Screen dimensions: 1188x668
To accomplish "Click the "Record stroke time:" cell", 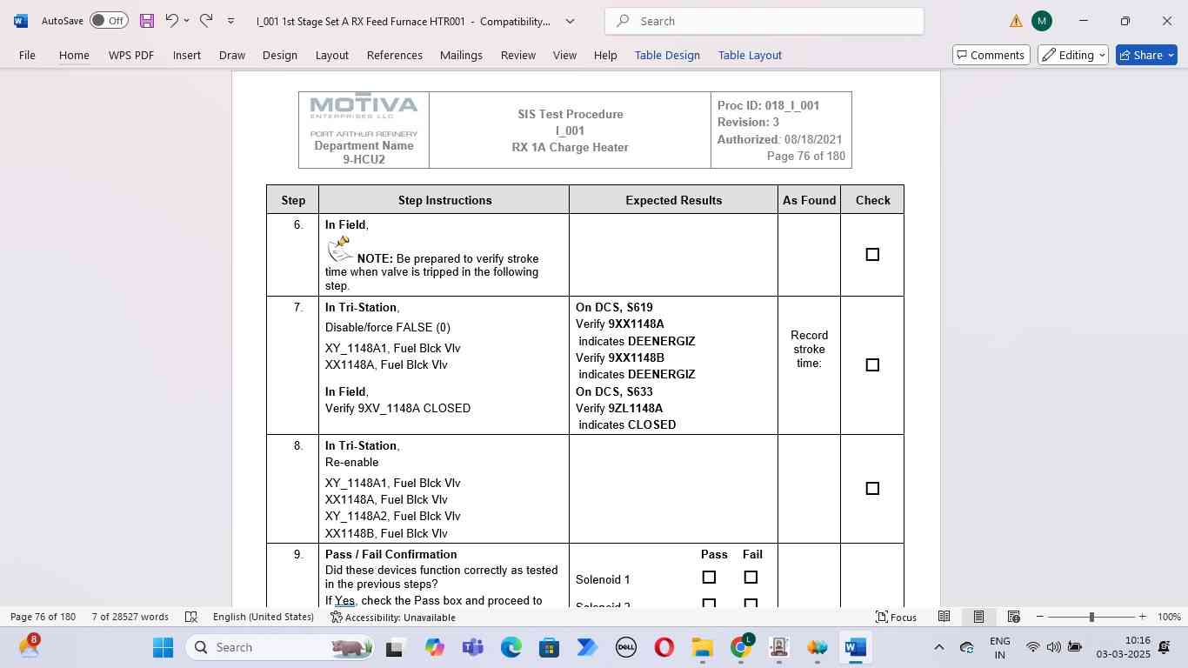I will click(809, 365).
